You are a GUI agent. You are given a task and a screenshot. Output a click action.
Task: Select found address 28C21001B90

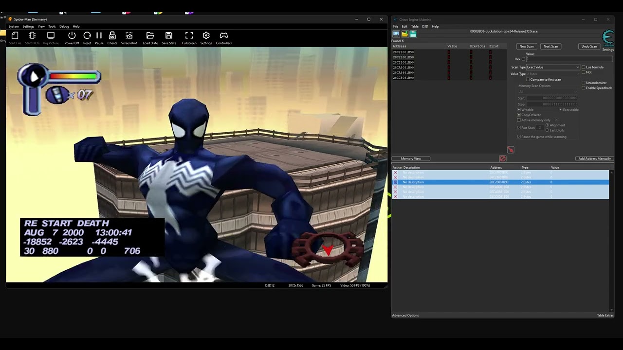[x=403, y=52]
